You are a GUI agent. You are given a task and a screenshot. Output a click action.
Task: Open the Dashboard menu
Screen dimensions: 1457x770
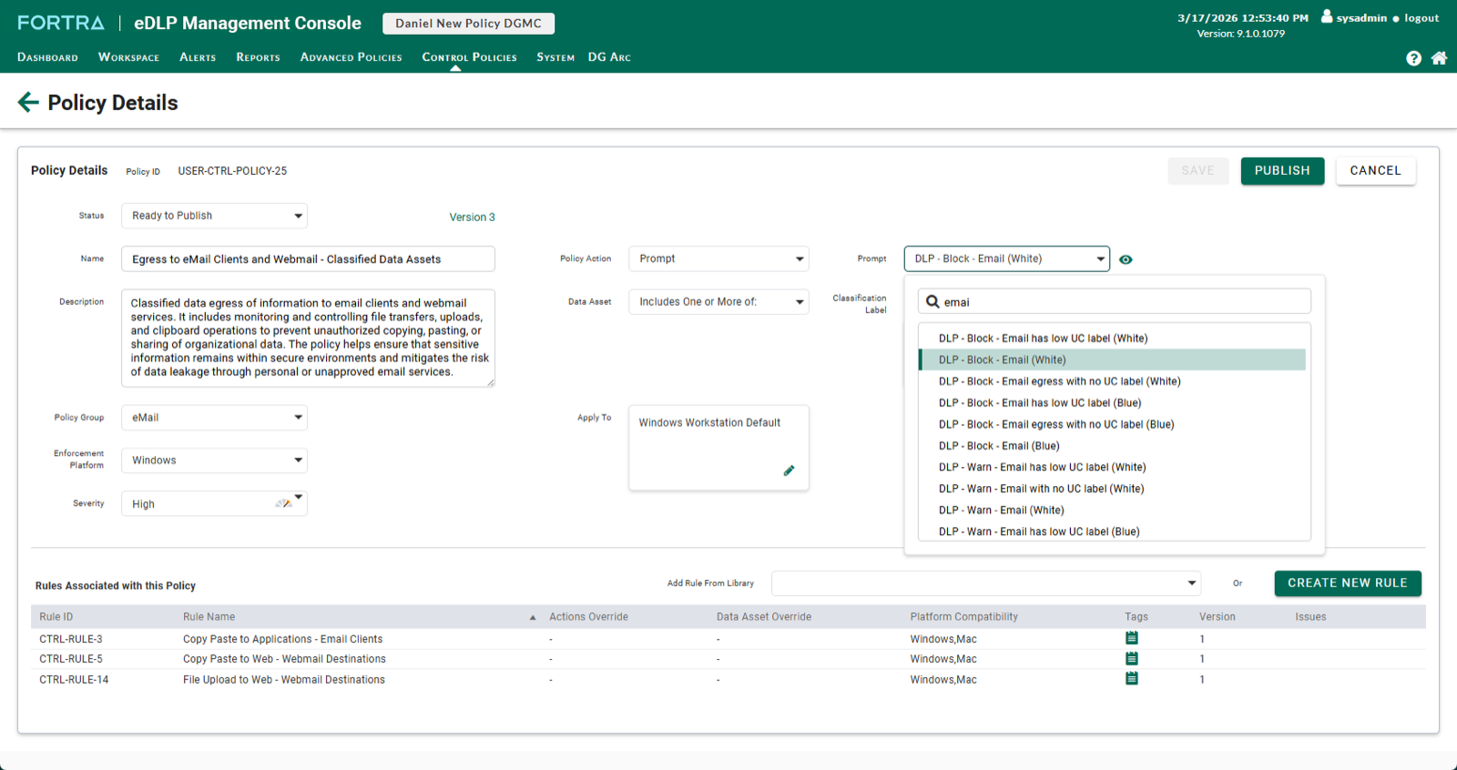coord(47,57)
